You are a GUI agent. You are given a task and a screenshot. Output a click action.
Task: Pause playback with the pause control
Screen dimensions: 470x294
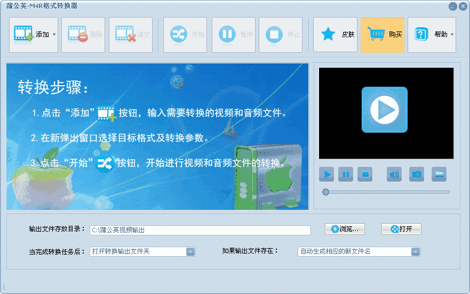point(346,174)
